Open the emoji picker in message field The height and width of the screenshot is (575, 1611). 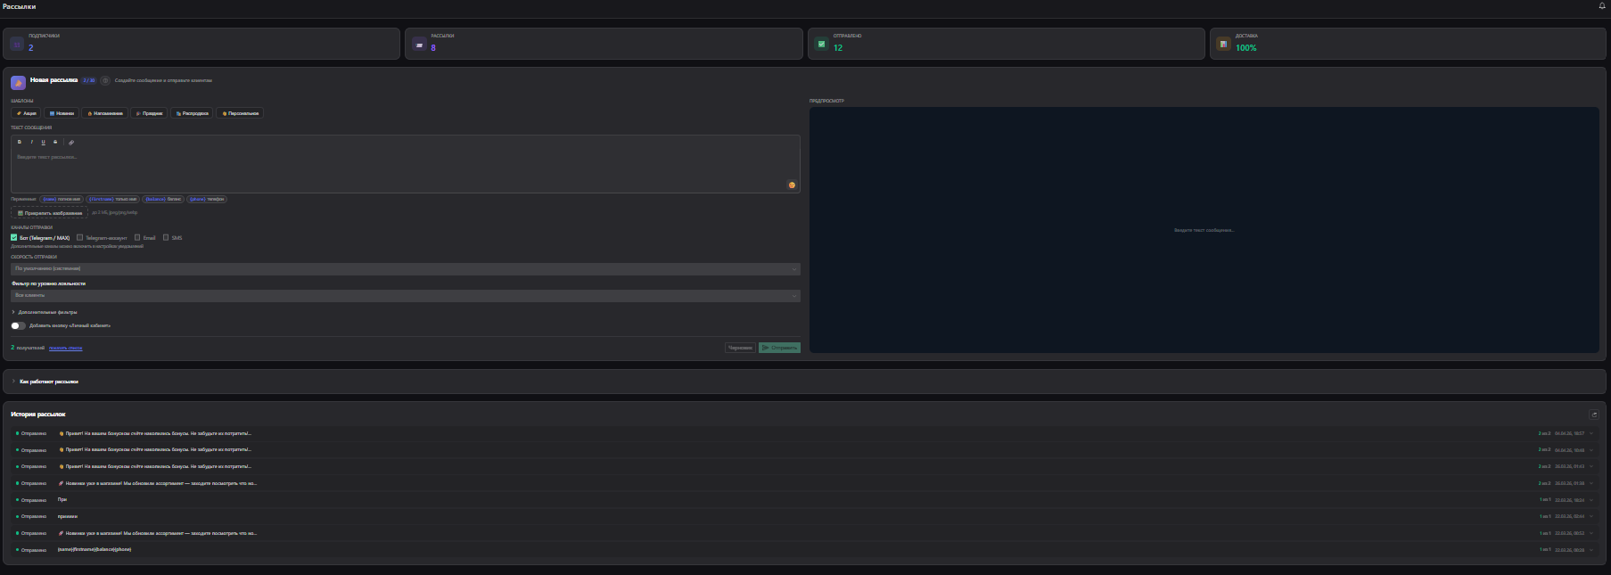coord(791,185)
